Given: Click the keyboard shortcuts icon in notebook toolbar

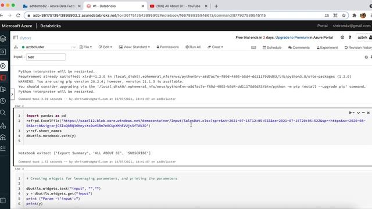Looking at the screenshot, I should pos(253,47).
